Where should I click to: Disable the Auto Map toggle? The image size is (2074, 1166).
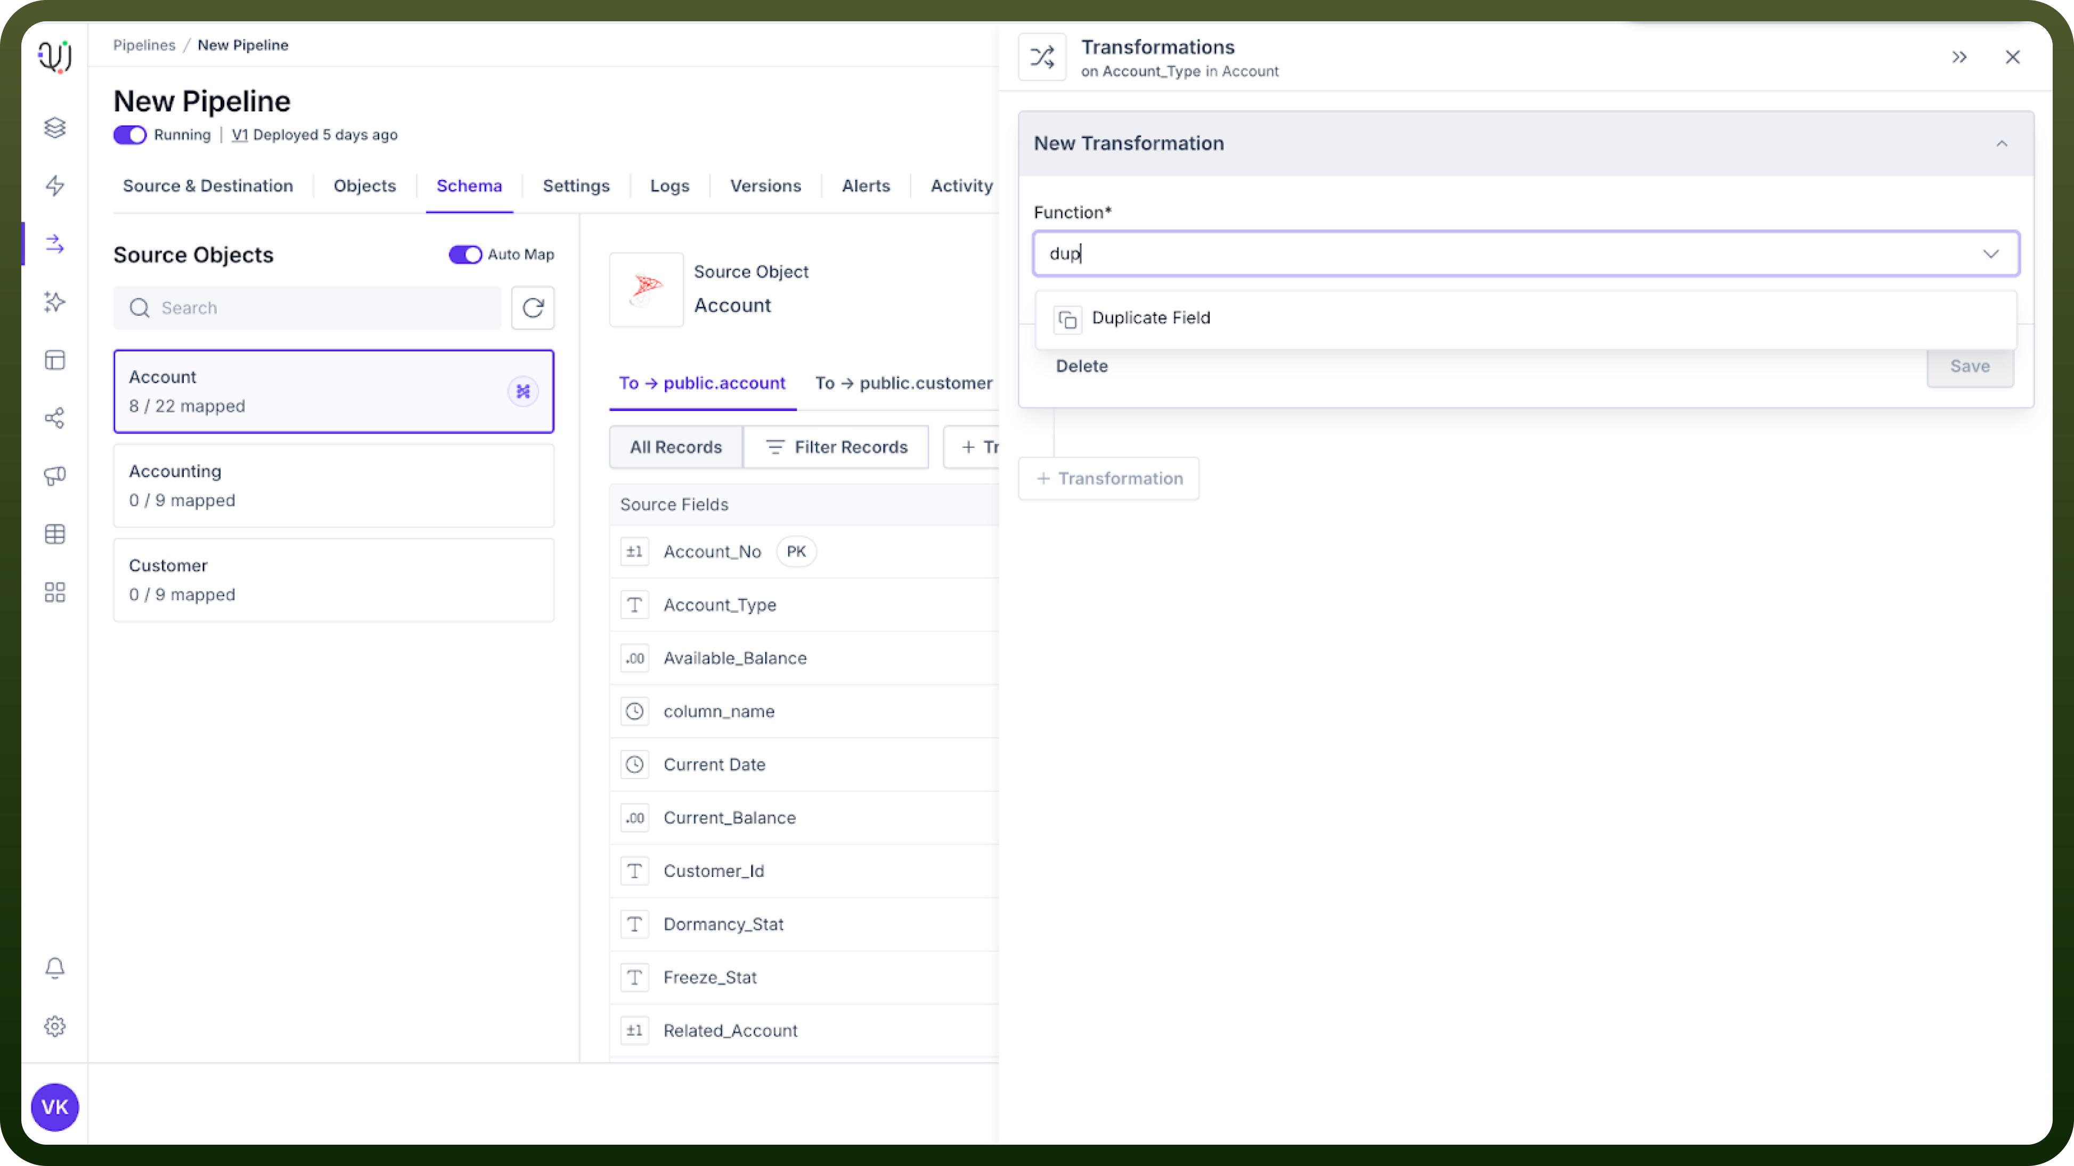[466, 254]
